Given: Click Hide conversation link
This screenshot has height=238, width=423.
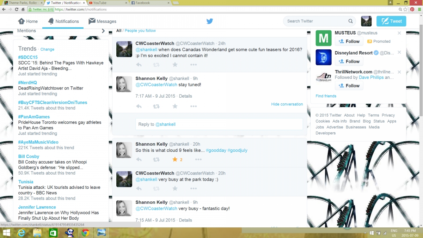Looking at the screenshot, I should click(x=287, y=104).
